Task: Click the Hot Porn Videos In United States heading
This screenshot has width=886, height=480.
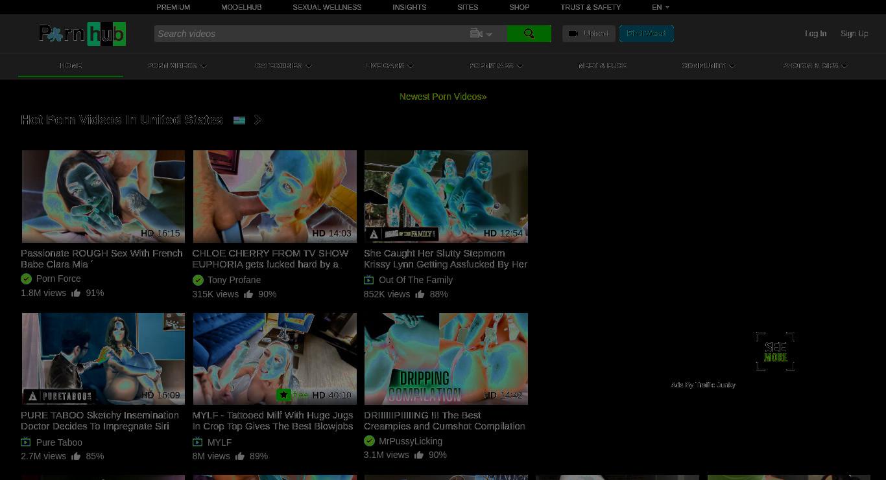Action: (x=122, y=120)
